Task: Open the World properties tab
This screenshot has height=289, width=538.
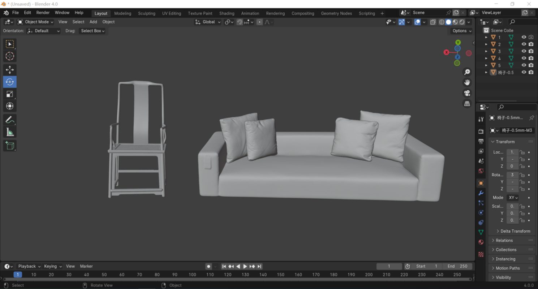Action: 481,171
